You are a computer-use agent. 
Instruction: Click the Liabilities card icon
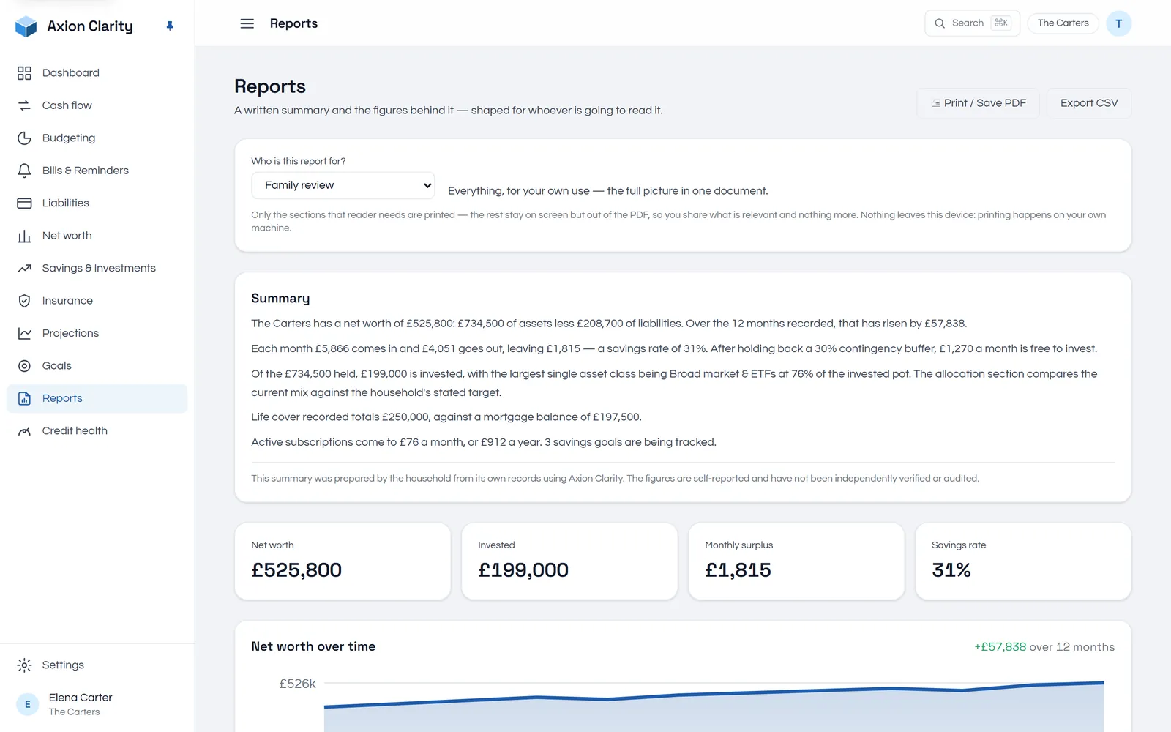tap(24, 203)
